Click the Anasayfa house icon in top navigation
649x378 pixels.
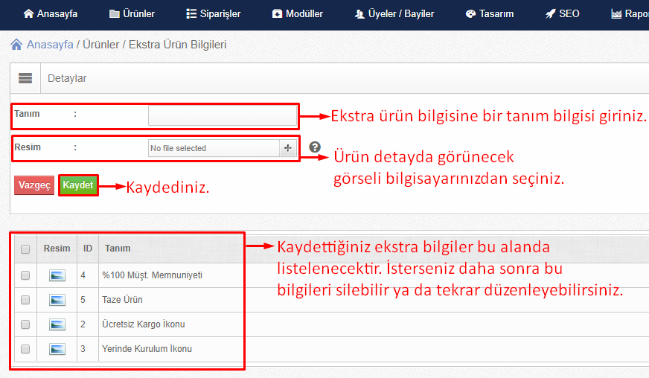click(x=28, y=13)
